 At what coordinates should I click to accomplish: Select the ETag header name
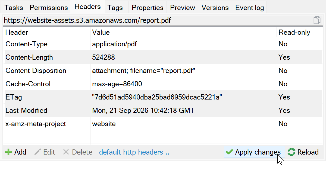[x=14, y=97]
